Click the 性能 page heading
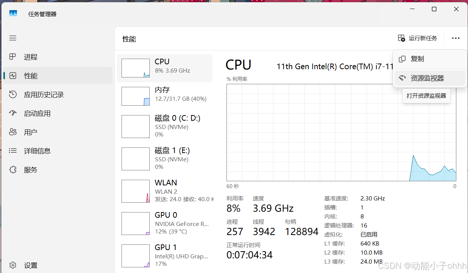The height and width of the screenshot is (273, 468). tap(129, 39)
